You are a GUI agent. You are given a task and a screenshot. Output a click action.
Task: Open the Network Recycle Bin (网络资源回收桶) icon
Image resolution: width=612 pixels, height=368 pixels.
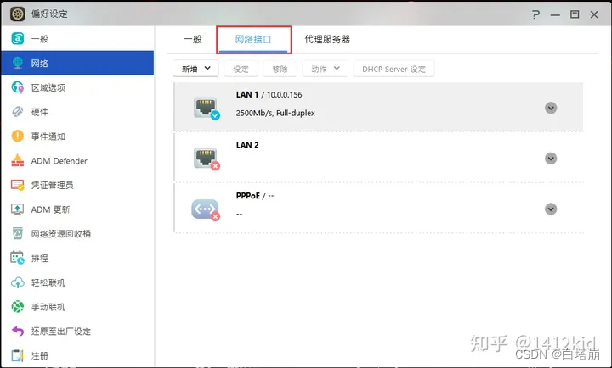coord(18,234)
